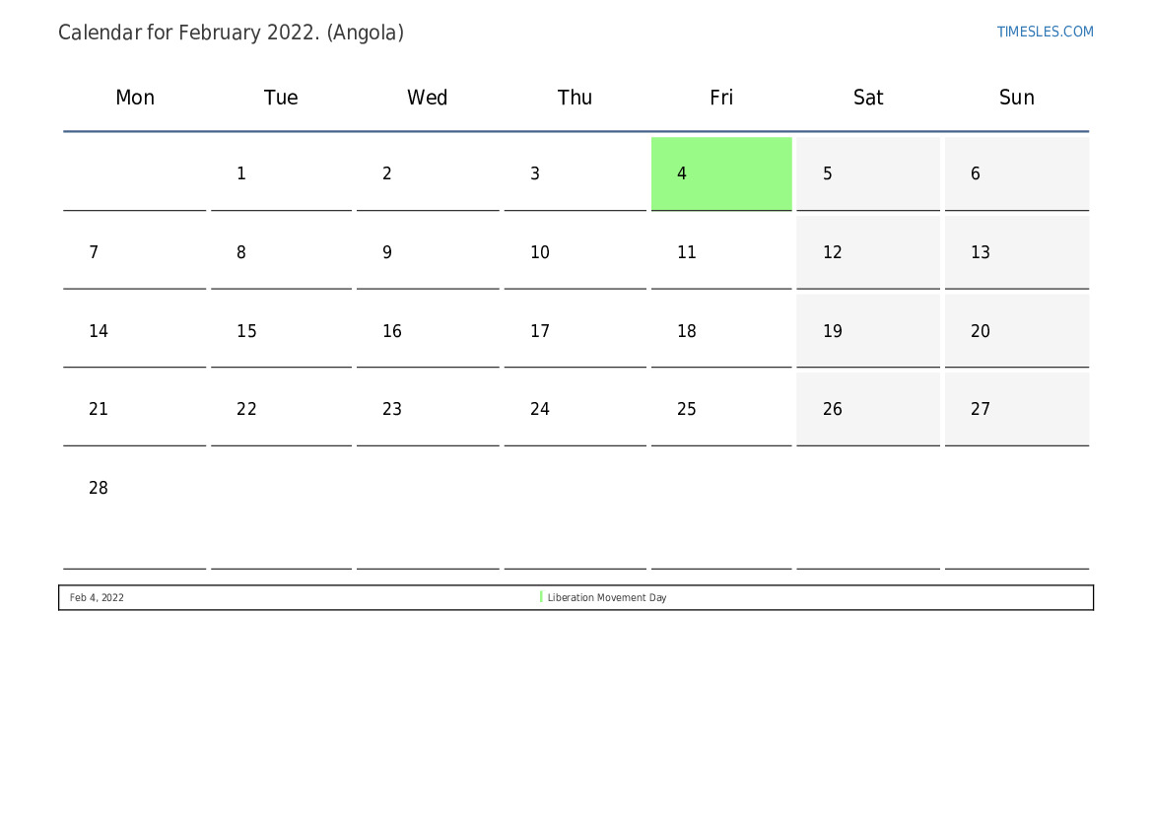
Task: Select day 11 in the calendar
Action: tap(721, 252)
